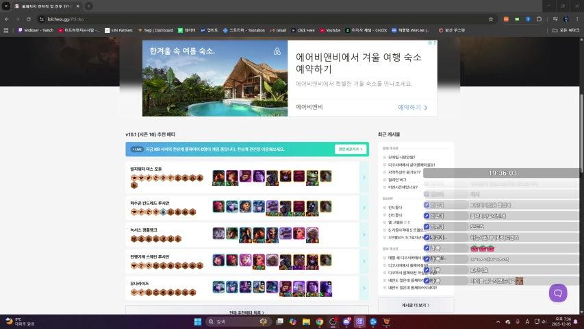Click the Airbnb 예약하기 link
584x329 pixels.
[413, 108]
